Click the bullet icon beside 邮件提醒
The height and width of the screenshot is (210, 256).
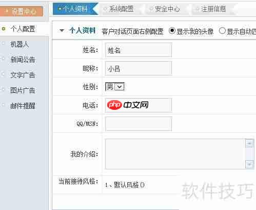coord(3,105)
